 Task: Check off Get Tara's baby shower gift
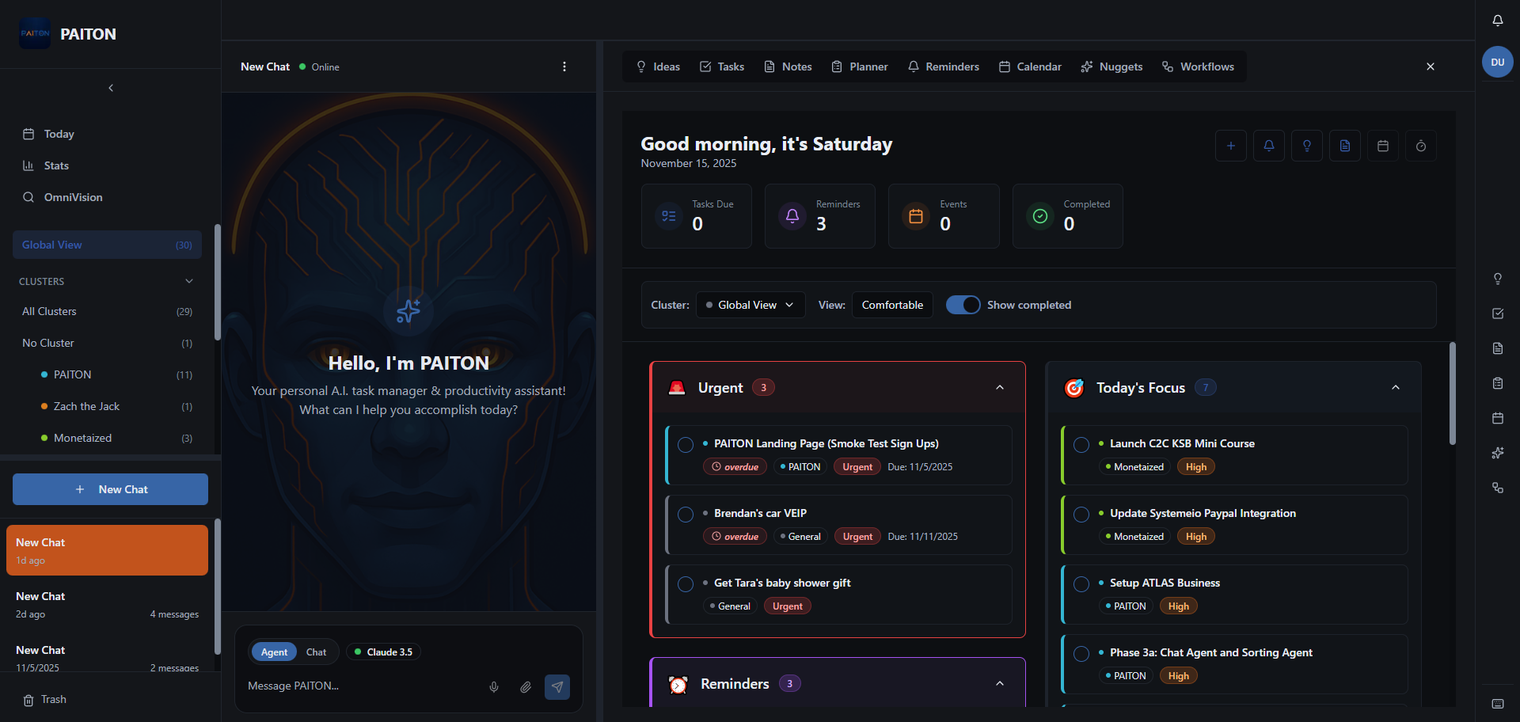pyautogui.click(x=686, y=584)
